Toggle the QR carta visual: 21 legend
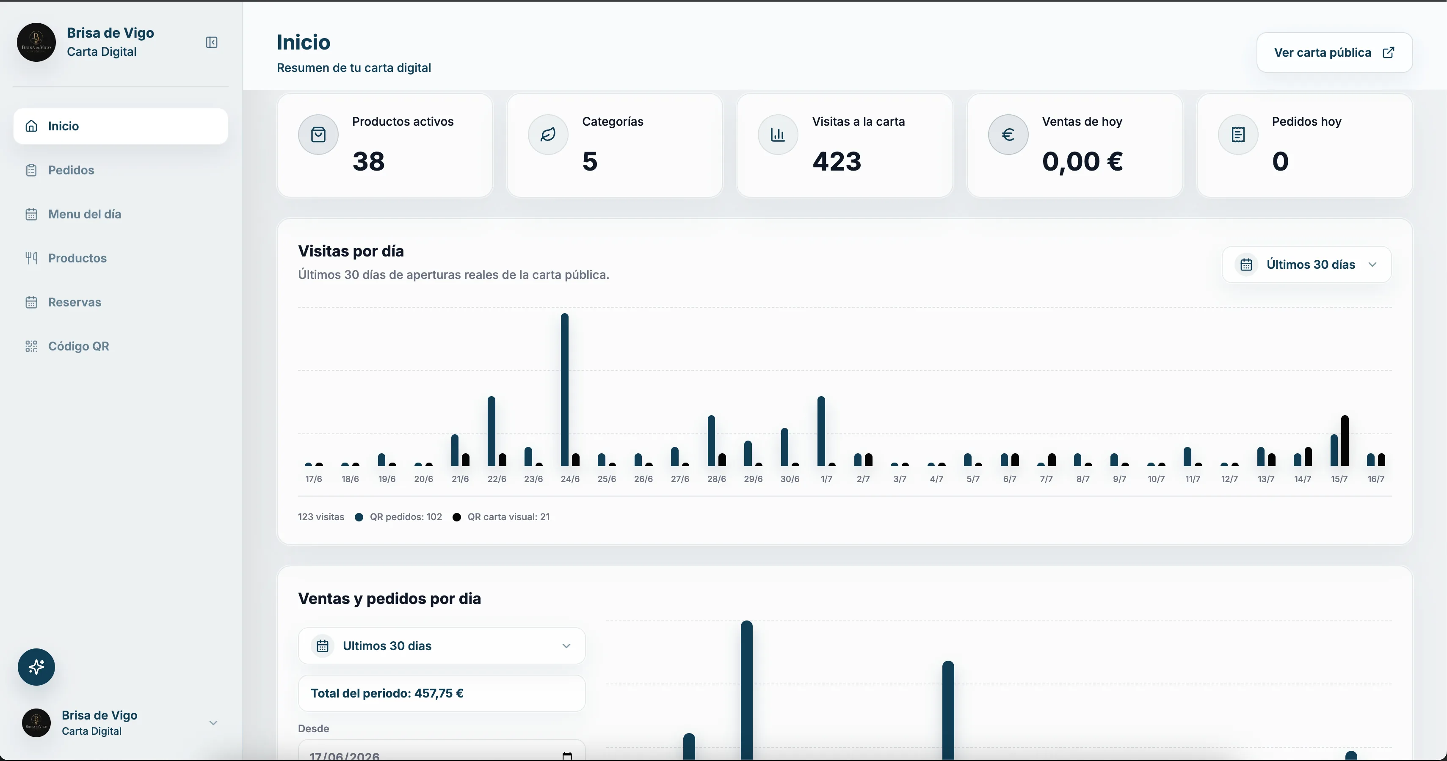The width and height of the screenshot is (1447, 761). [x=502, y=517]
